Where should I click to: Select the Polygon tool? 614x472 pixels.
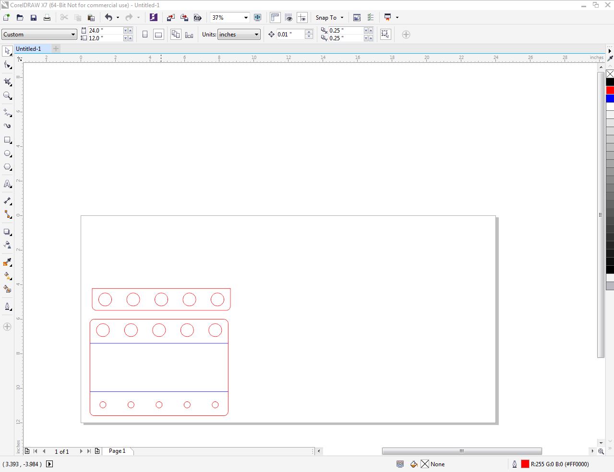[x=7, y=167]
